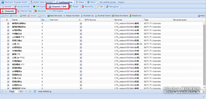Click the login link
The height and width of the screenshot is (99, 206).
[x=121, y=2]
